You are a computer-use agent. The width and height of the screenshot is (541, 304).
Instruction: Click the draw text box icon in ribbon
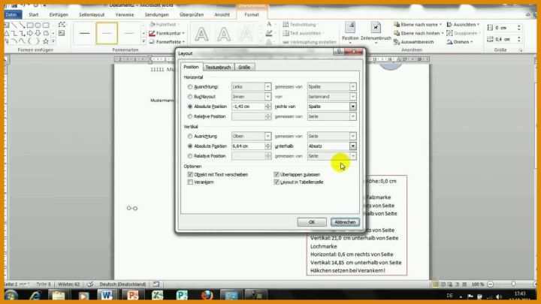(62, 33)
